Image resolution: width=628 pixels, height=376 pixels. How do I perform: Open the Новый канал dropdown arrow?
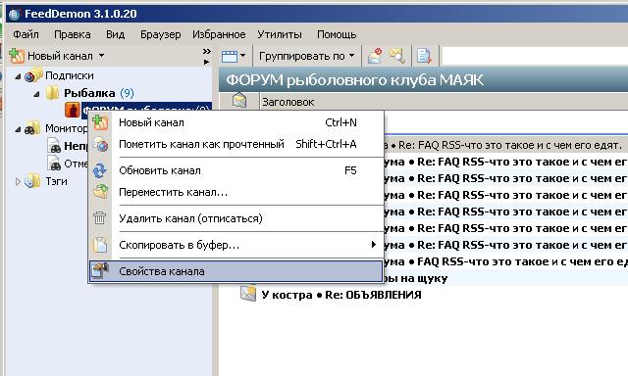[101, 56]
